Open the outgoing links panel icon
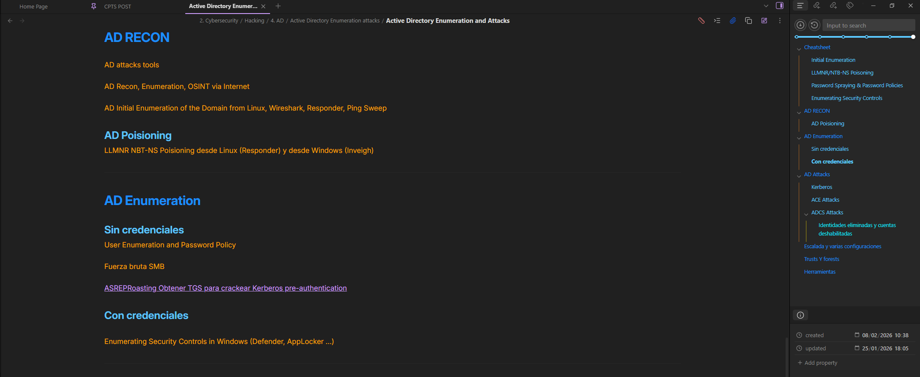This screenshot has height=377, width=920. 833,6
